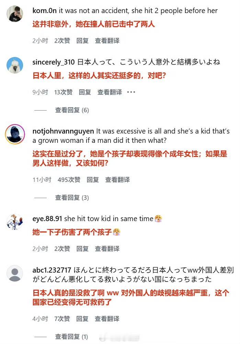This screenshot has width=240, height=344.
Task: Open sincerely_310's white bird avatar
Action: coord(15,65)
